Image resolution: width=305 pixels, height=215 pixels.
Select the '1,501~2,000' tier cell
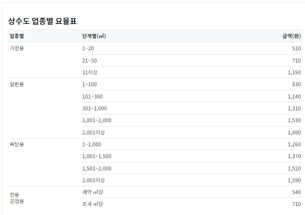coord(97,168)
